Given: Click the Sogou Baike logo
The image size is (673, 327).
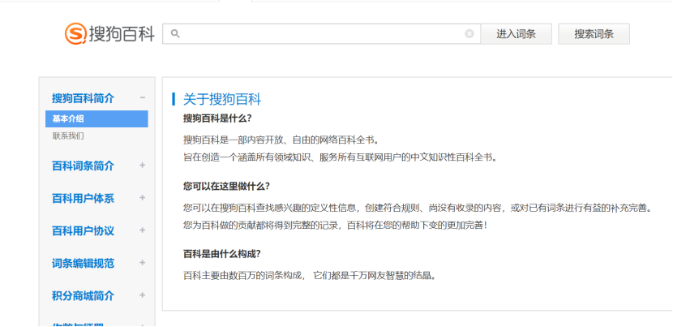Looking at the screenshot, I should point(109,33).
